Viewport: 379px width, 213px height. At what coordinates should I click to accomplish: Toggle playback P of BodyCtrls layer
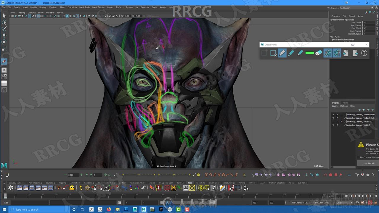[337, 118]
